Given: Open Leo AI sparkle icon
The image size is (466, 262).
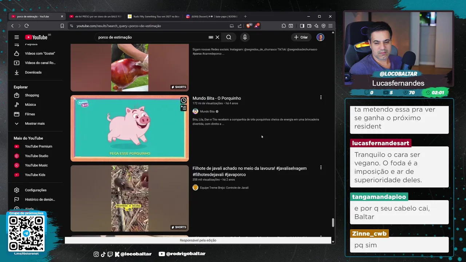Looking at the screenshot, I should click(x=316, y=26).
